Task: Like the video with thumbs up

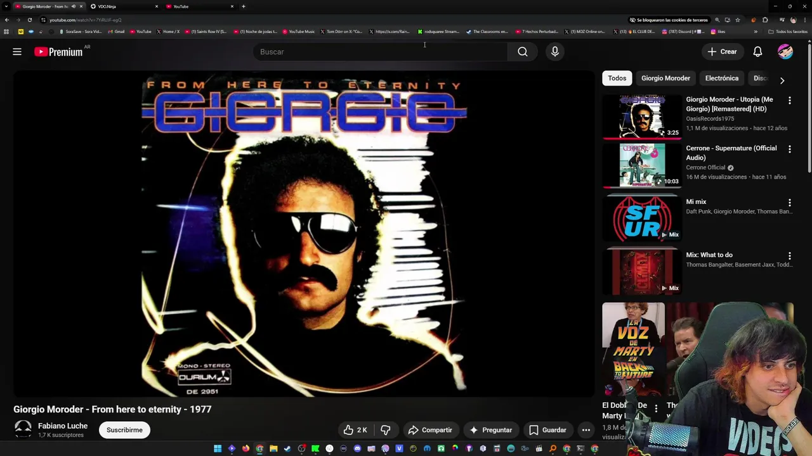Action: pyautogui.click(x=355, y=430)
